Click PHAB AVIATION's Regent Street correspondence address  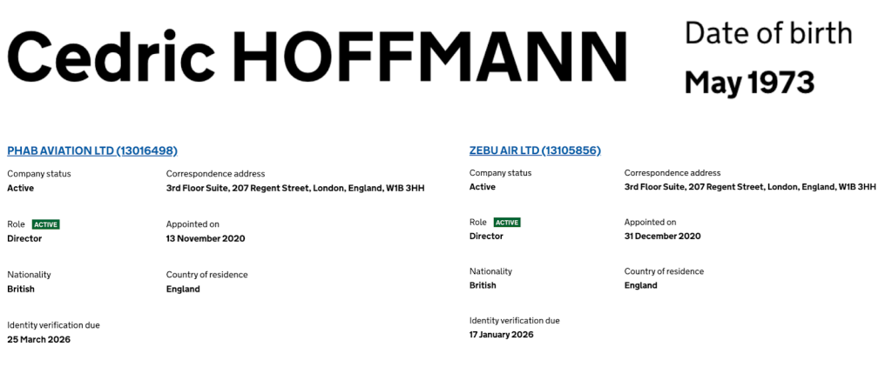[x=295, y=188]
